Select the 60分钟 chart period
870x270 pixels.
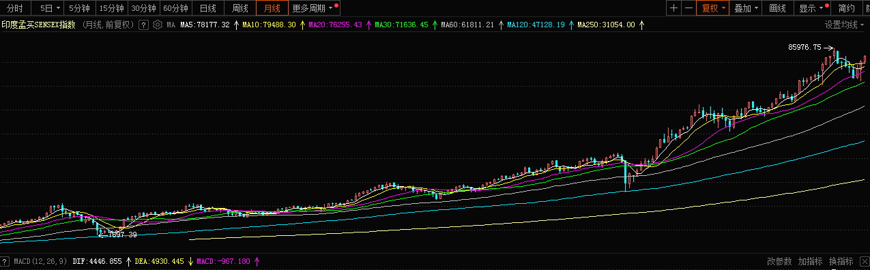pyautogui.click(x=175, y=8)
